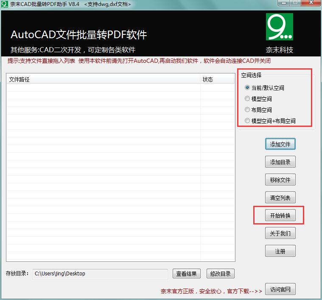This screenshot has width=322, height=300.
Task: Click the 存放目录 label
Action: coord(17,273)
